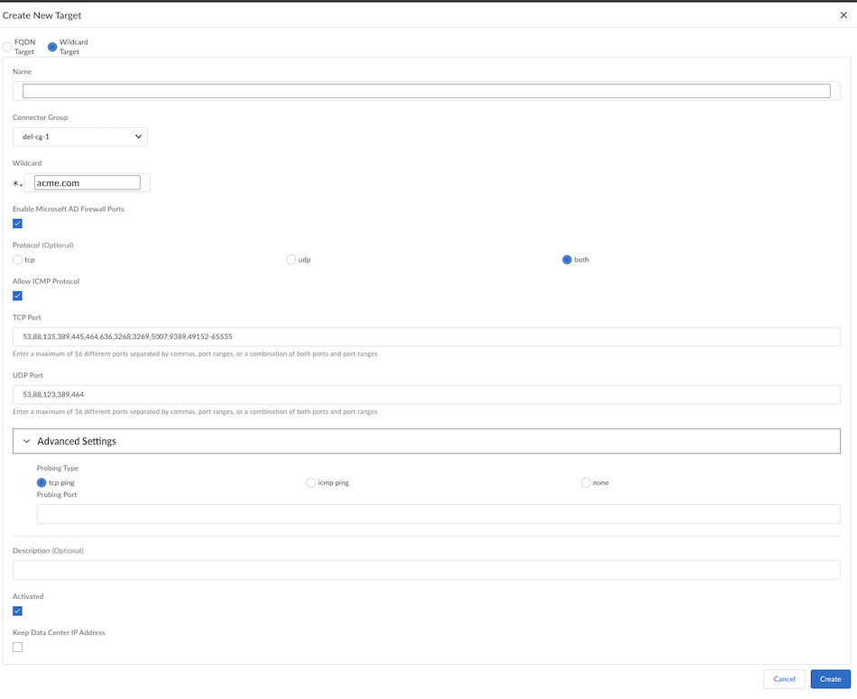Select the Wildcard Target radio button
857x699 pixels.
52,47
